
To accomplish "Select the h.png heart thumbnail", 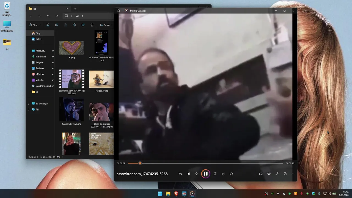I will click(71, 48).
